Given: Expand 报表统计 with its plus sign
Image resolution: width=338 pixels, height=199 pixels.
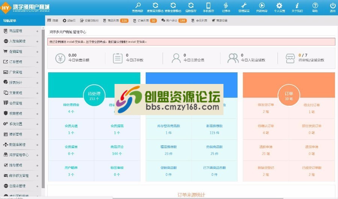Looking at the screenshot, I should (x=37, y=83).
